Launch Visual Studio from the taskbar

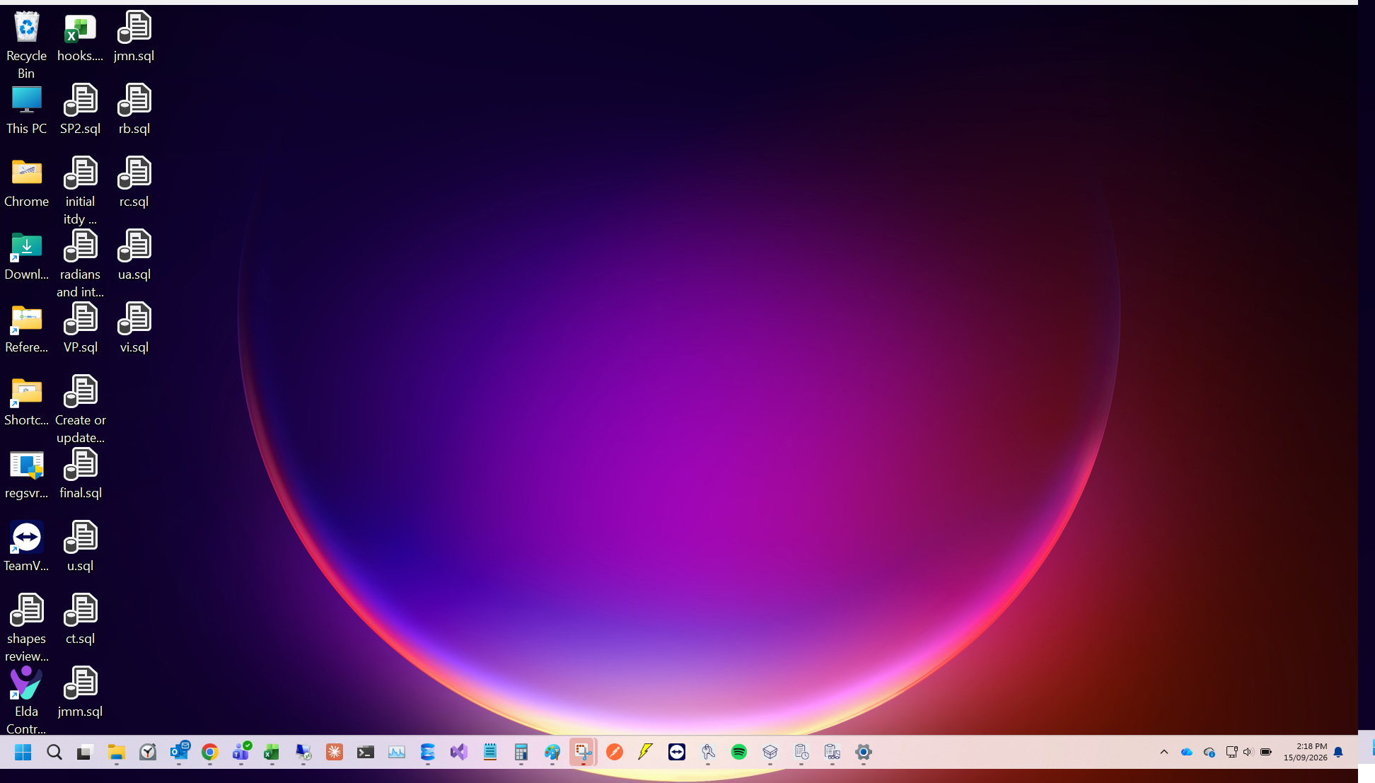pyautogui.click(x=459, y=752)
